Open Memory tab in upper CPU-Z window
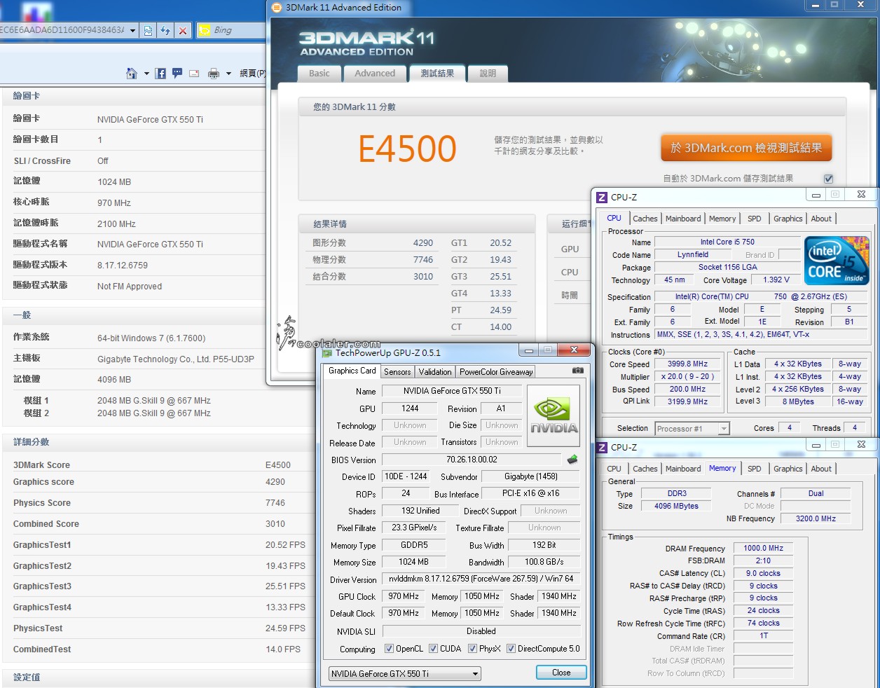This screenshot has height=688, width=880. [x=722, y=219]
